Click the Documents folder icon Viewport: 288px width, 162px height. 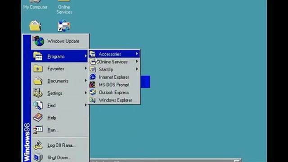[x=38, y=81]
